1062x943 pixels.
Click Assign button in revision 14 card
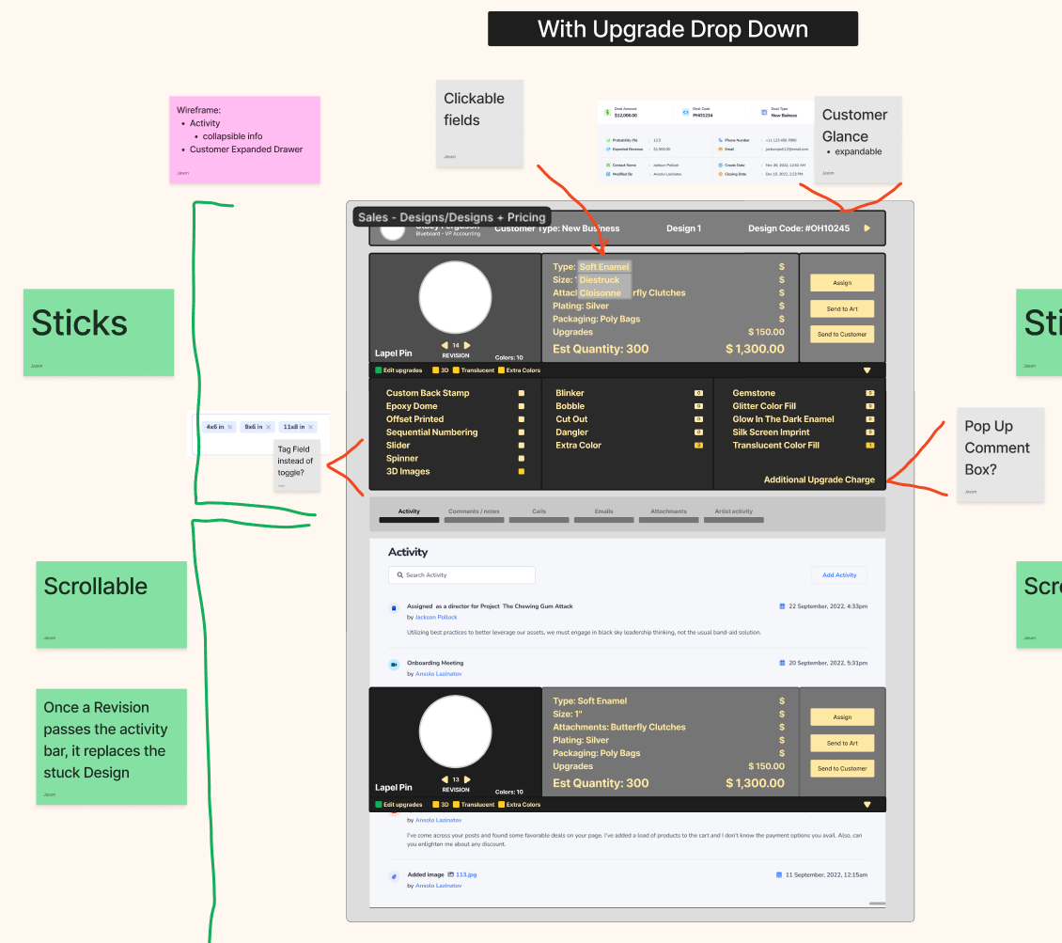point(842,283)
